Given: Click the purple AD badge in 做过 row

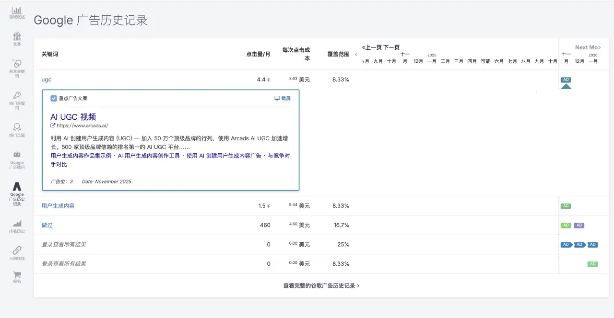Looking at the screenshot, I should pyautogui.click(x=579, y=225).
